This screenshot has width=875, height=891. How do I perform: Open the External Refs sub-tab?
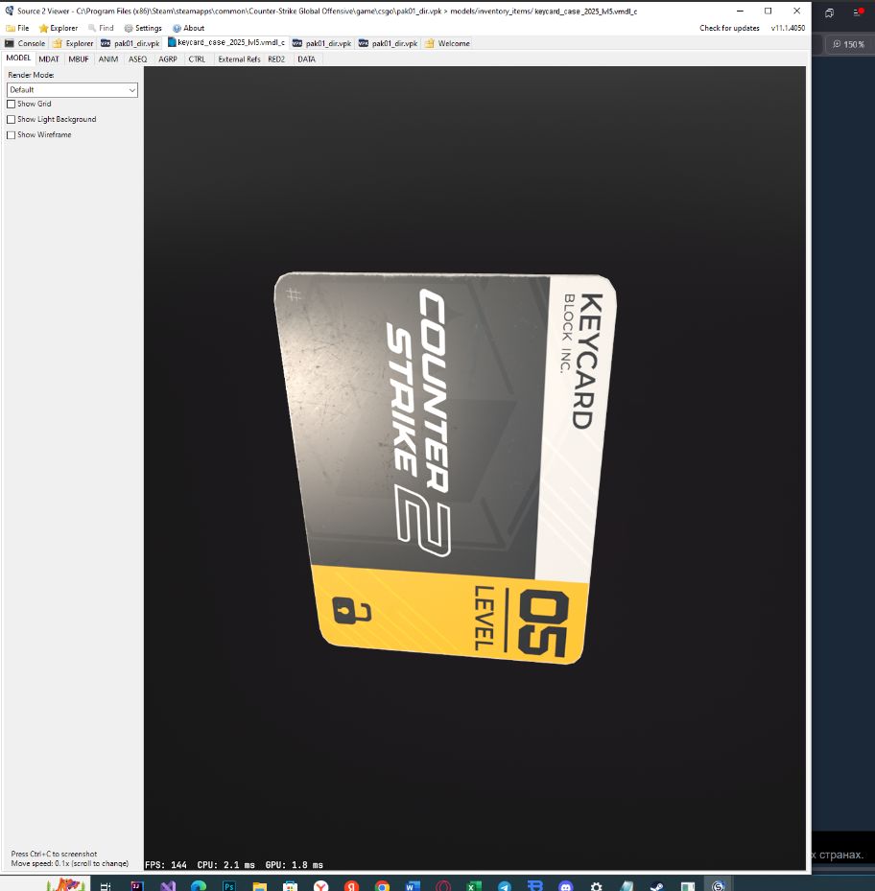tap(239, 59)
